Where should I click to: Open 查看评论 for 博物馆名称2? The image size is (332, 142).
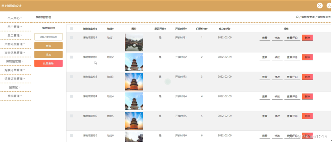click(x=292, y=57)
